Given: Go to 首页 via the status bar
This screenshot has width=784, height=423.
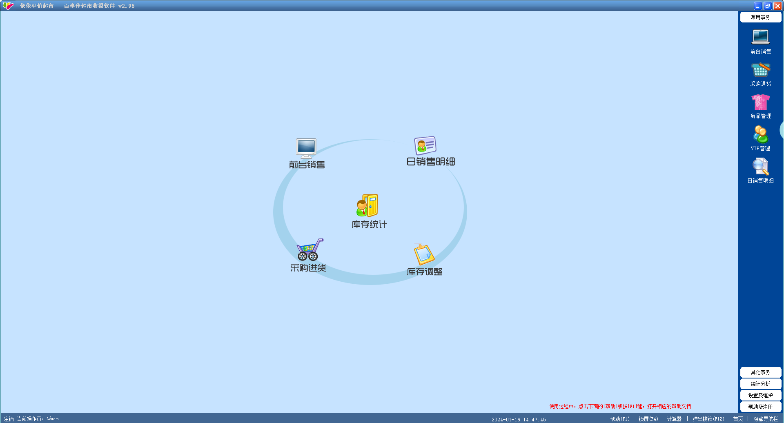Looking at the screenshot, I should [x=738, y=419].
